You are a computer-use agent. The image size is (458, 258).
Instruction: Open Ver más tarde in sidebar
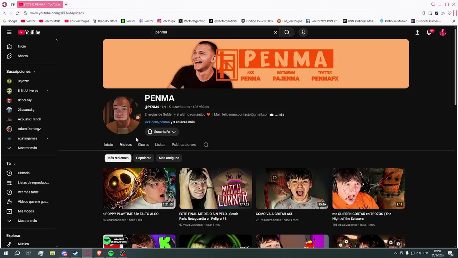tap(29, 192)
